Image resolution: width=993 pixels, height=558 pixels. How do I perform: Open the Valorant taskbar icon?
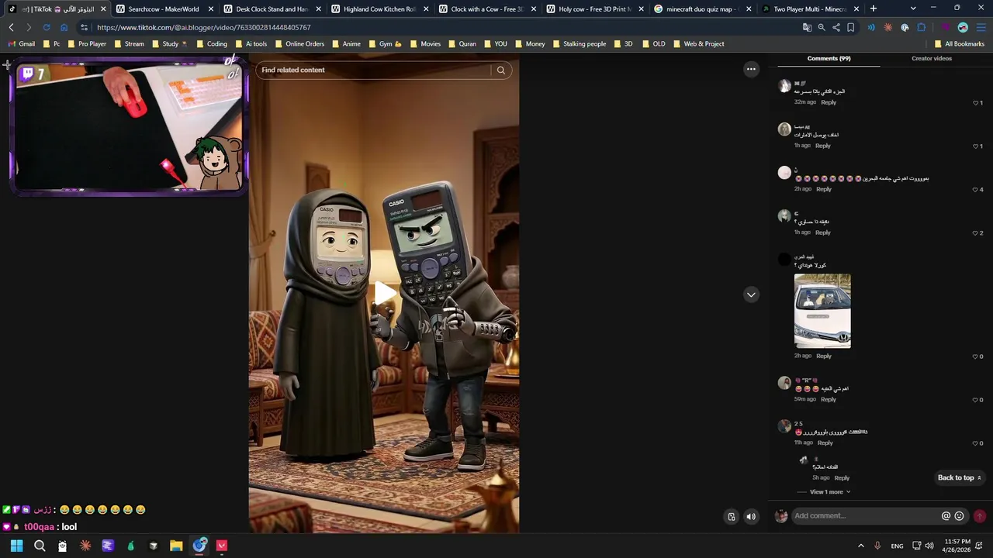click(x=222, y=546)
